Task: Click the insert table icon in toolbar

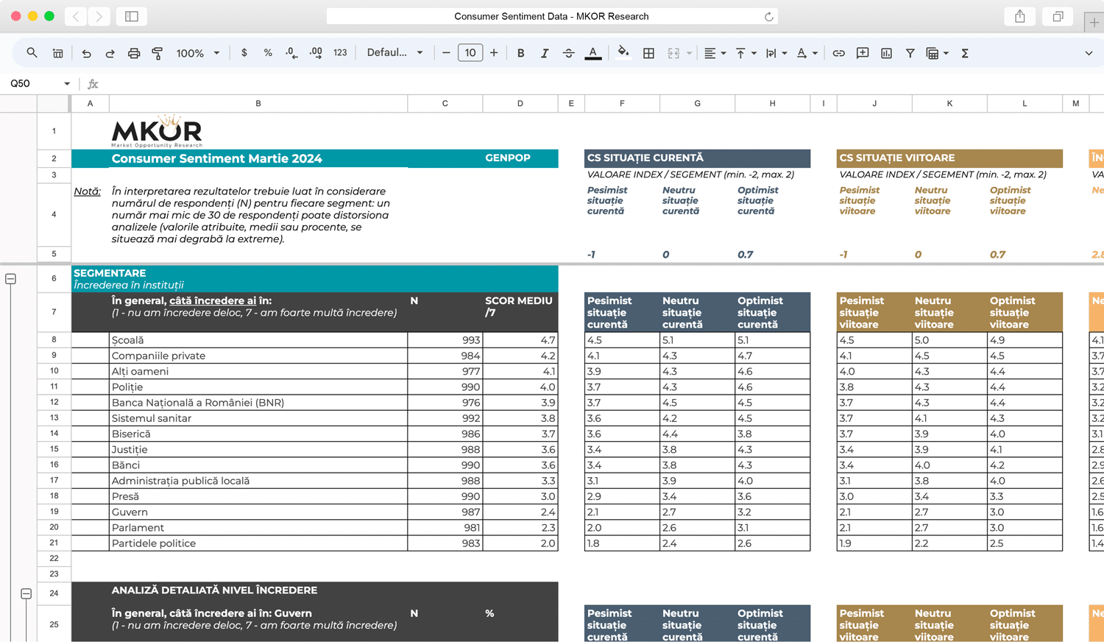Action: point(57,53)
